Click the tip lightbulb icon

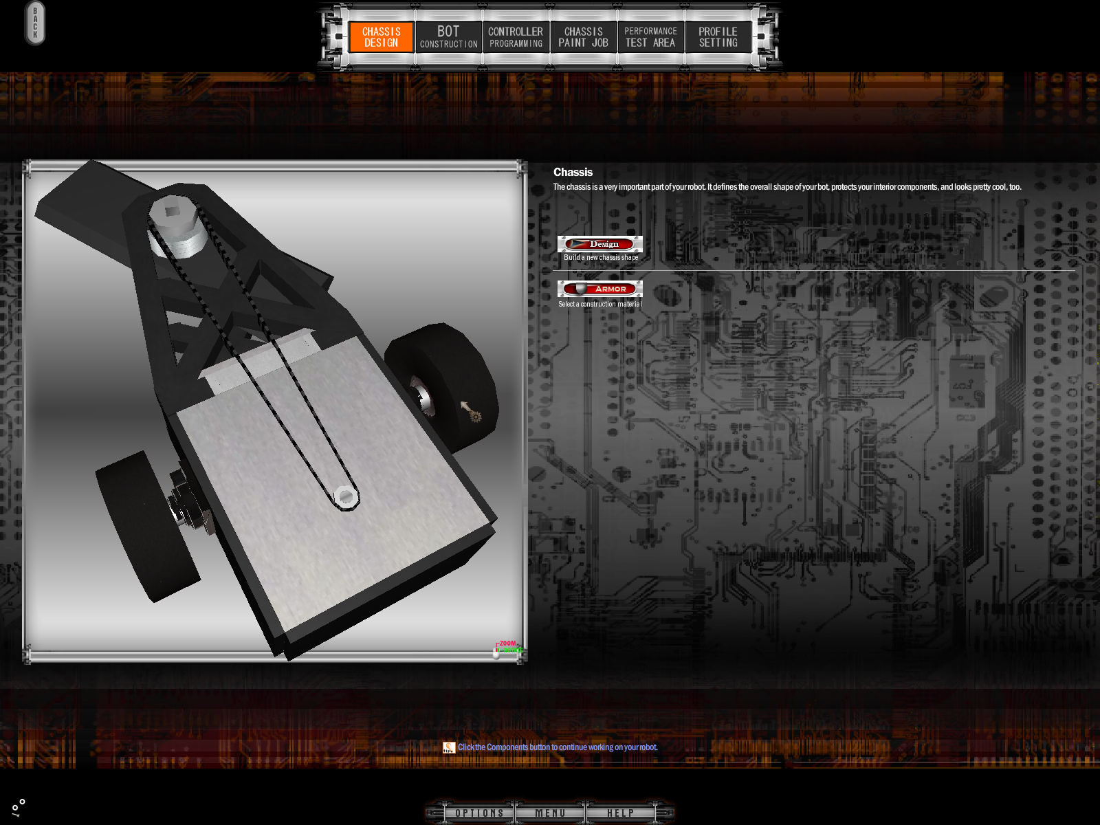pyautogui.click(x=449, y=747)
